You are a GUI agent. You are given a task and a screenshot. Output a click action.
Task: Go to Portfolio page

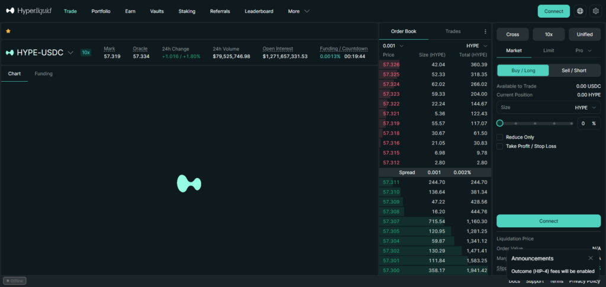(x=101, y=11)
